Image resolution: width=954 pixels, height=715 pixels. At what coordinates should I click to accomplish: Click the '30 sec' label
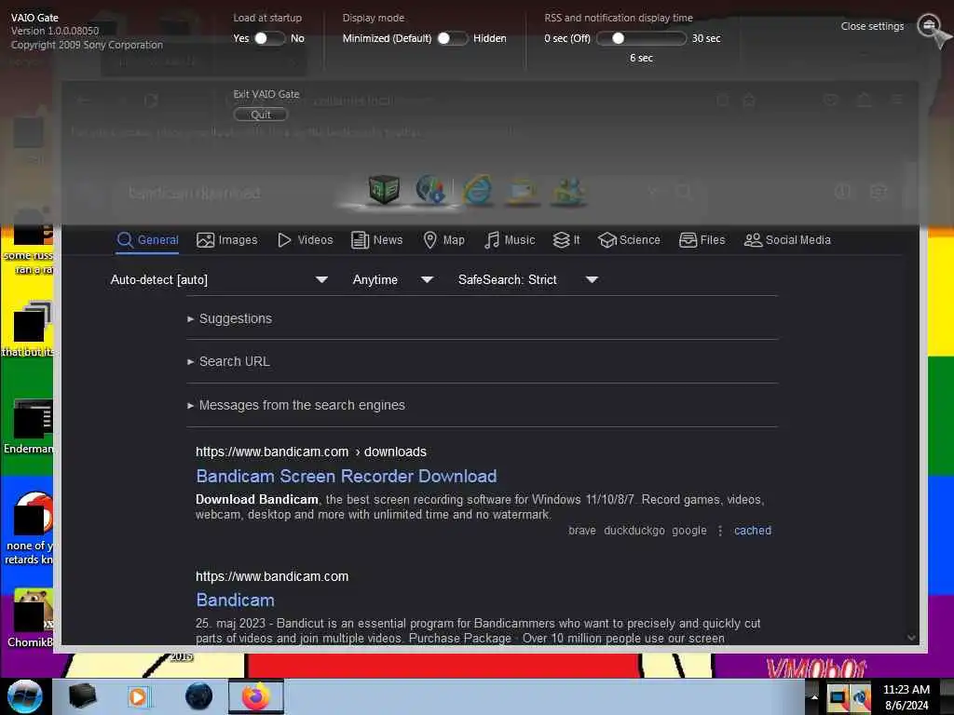[706, 38]
